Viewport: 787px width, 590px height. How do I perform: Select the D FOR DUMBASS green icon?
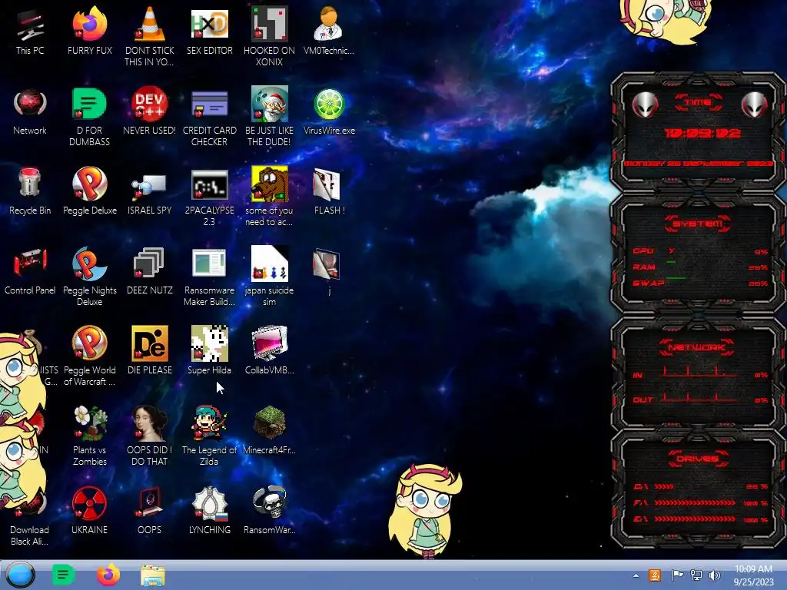click(89, 104)
